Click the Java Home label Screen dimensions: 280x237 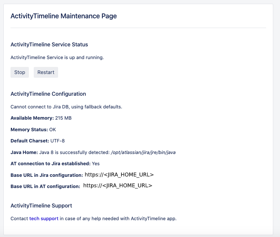click(24, 153)
